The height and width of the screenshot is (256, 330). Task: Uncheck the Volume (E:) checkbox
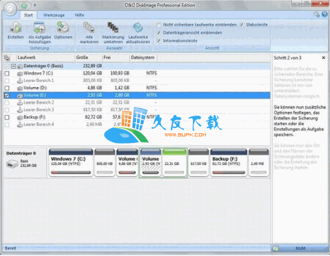click(7, 96)
